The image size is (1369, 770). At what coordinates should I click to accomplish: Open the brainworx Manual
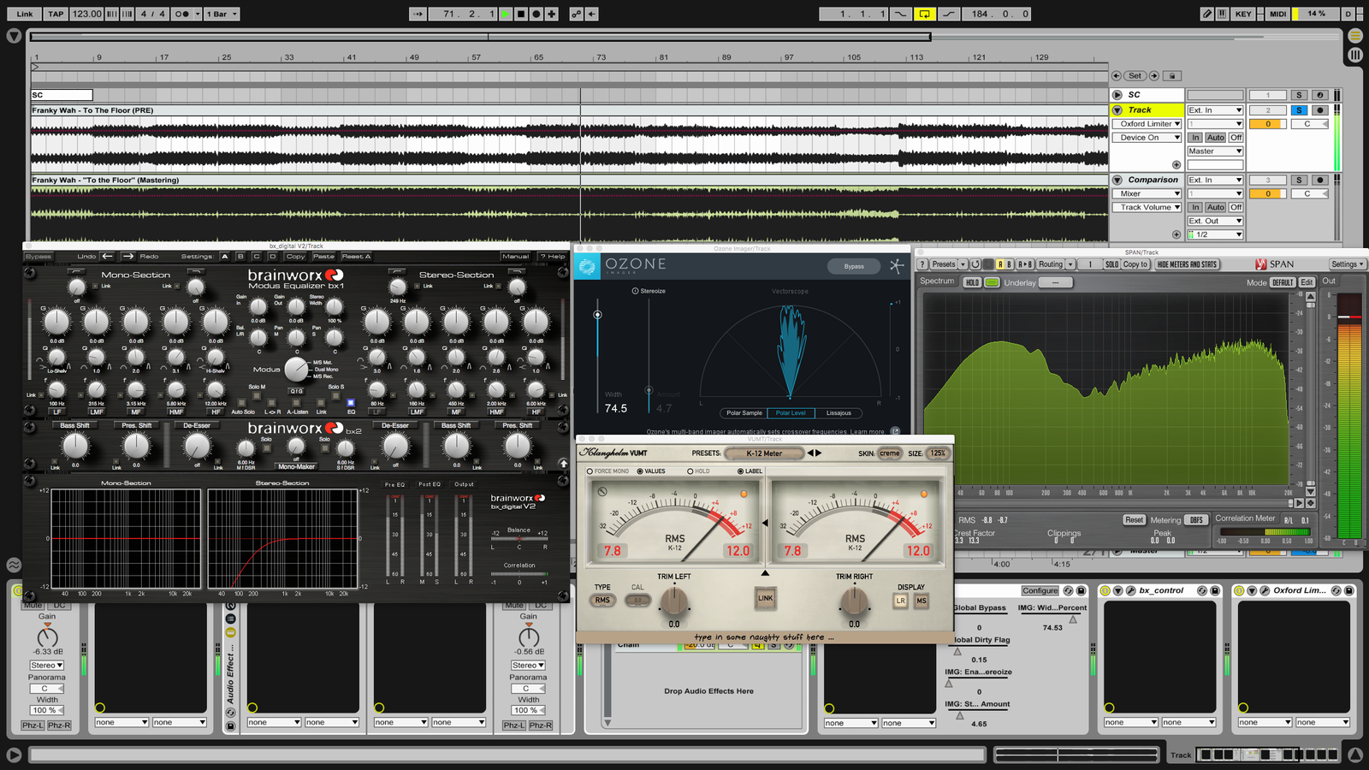click(516, 256)
